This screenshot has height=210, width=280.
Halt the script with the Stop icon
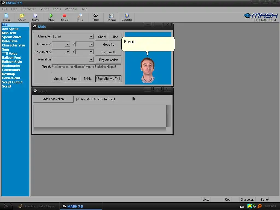(x=65, y=17)
